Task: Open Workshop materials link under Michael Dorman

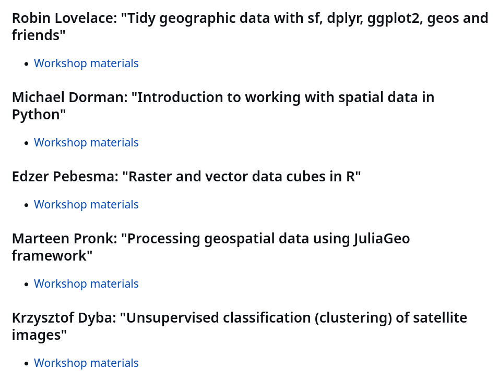Action: pyautogui.click(x=86, y=142)
